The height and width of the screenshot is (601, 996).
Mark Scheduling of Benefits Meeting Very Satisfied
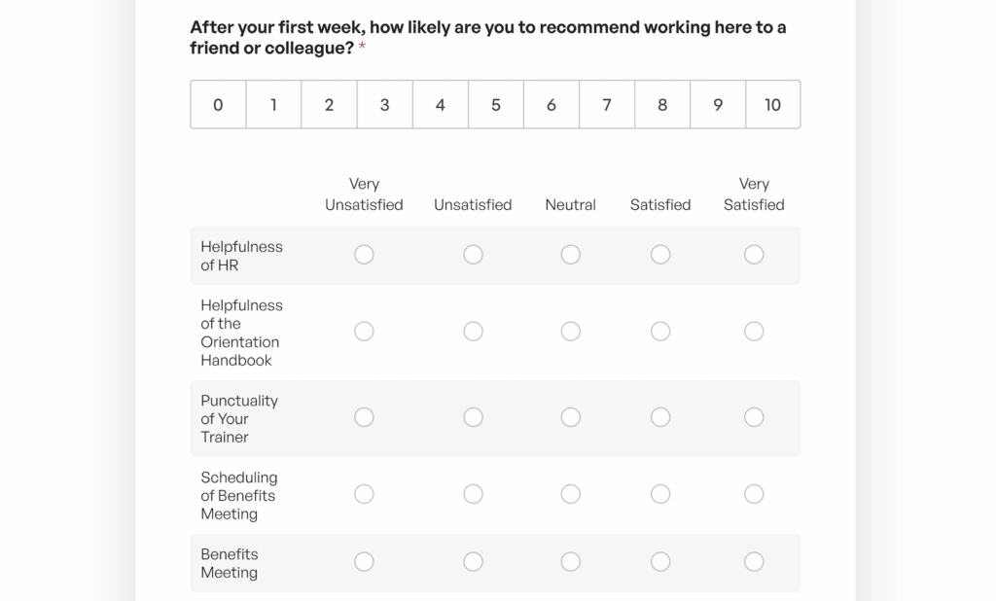(754, 494)
